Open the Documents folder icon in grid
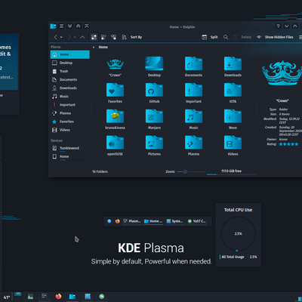This screenshot has width=302, height=302. tap(193, 63)
